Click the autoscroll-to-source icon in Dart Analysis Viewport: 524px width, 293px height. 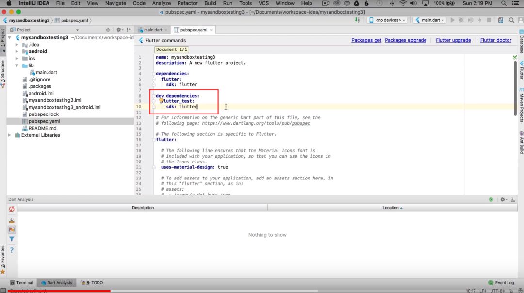click(12, 221)
